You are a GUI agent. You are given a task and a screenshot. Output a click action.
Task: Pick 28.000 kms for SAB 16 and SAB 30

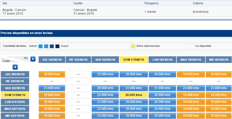point(105,88)
